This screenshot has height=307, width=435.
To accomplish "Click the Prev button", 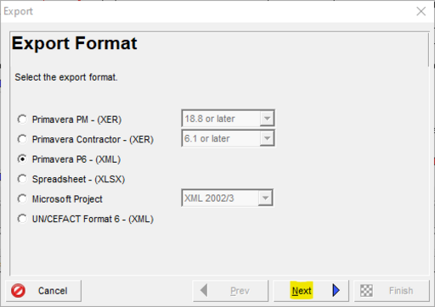I will click(230, 291).
